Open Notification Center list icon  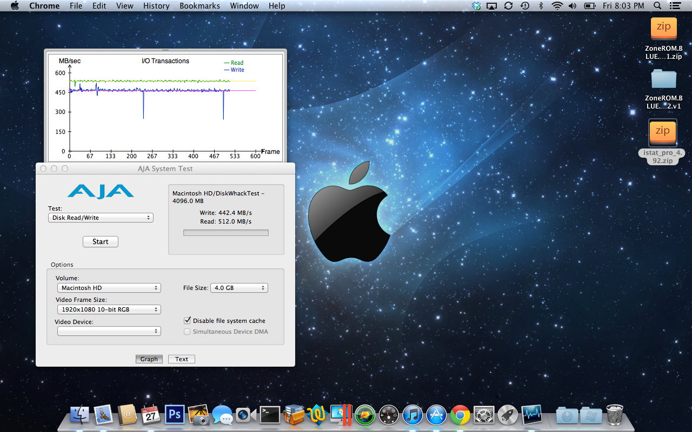tap(674, 6)
